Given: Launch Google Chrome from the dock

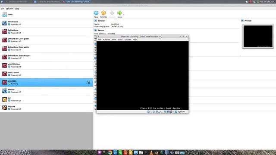Looking at the screenshot, I should pos(110,152).
